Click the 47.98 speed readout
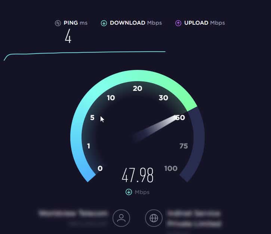Image resolution: width=271 pixels, height=234 pixels. point(138,175)
